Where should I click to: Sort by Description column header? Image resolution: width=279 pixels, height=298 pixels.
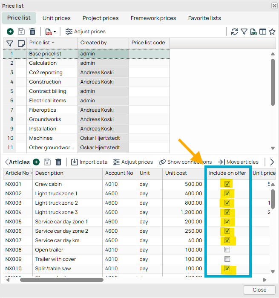(x=68, y=173)
